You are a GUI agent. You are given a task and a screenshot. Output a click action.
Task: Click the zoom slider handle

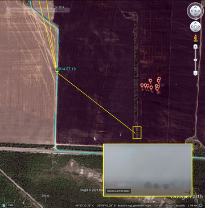pos(195,60)
